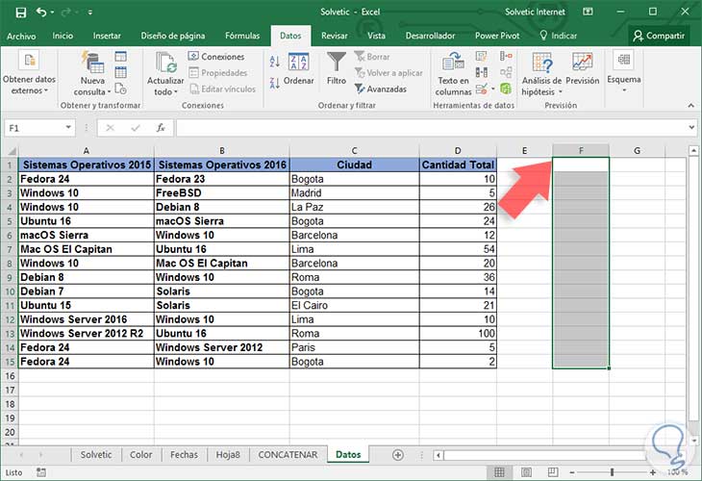Click the Indicar tell-me box
The height and width of the screenshot is (481, 702).
(559, 36)
